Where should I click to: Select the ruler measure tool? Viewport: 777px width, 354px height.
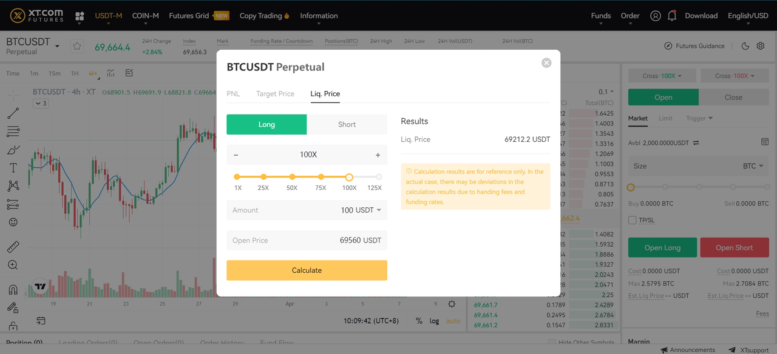13,247
